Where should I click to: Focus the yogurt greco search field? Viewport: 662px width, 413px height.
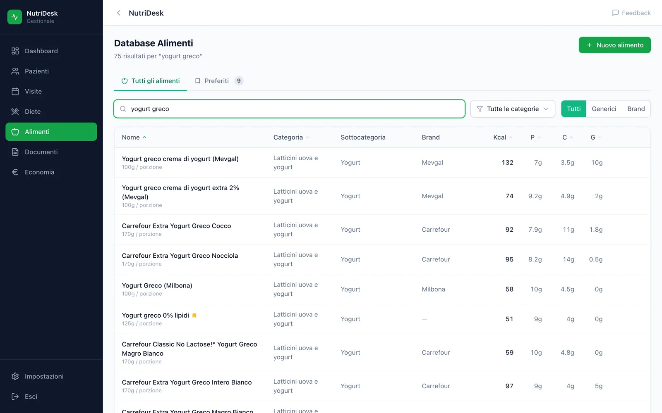coord(290,109)
